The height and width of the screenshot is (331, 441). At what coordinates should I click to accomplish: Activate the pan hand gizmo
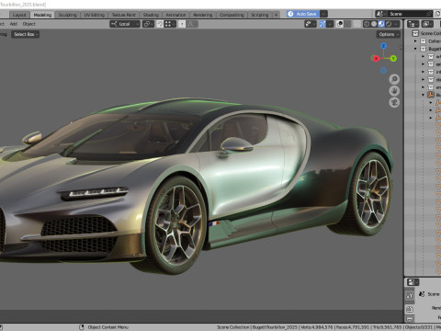pyautogui.click(x=394, y=91)
